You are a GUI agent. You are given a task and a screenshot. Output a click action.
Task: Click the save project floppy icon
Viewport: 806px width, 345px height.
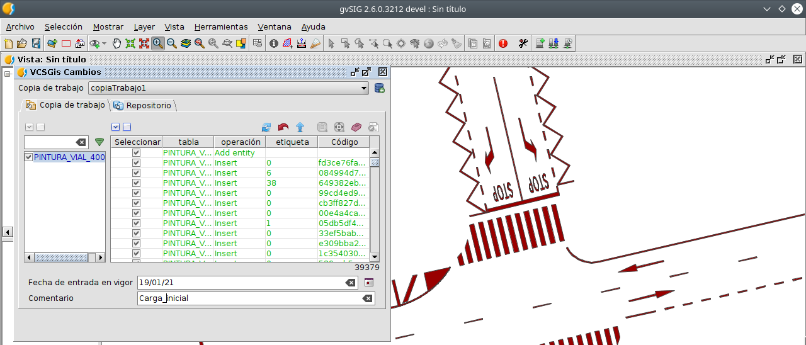tap(36, 43)
